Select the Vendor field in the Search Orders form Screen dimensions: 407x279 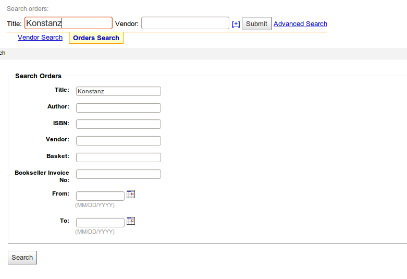point(118,141)
